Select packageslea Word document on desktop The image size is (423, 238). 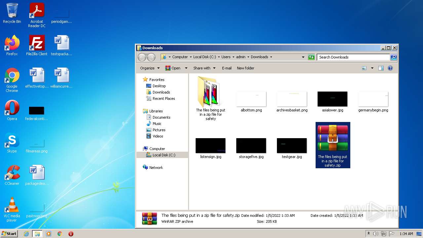point(37,175)
